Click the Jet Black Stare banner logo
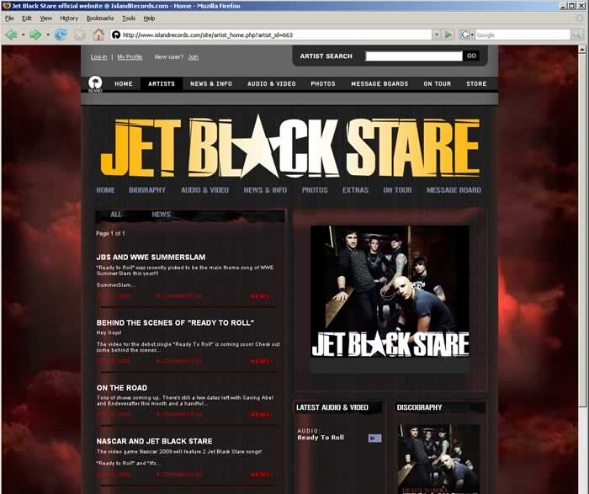589x494 pixels. [290, 147]
